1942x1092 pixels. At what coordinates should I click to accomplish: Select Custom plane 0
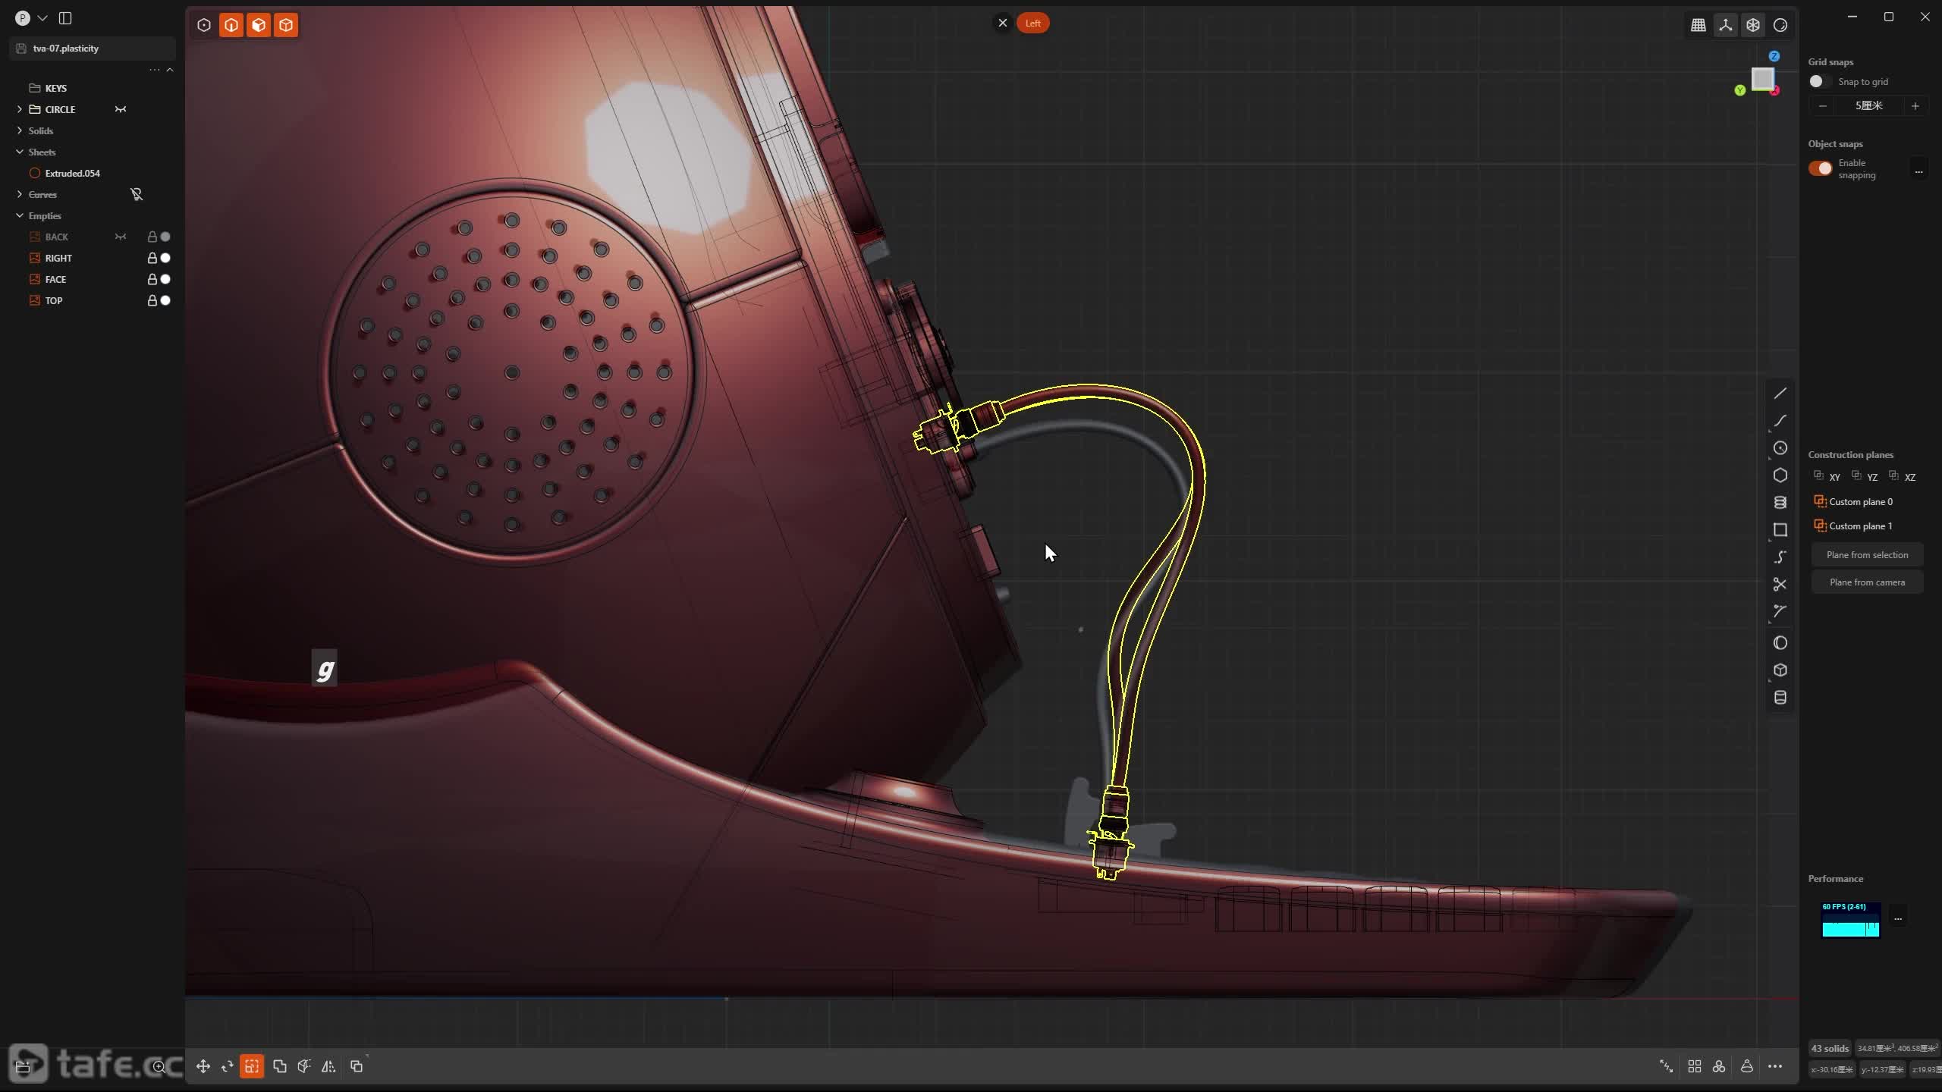(1860, 501)
